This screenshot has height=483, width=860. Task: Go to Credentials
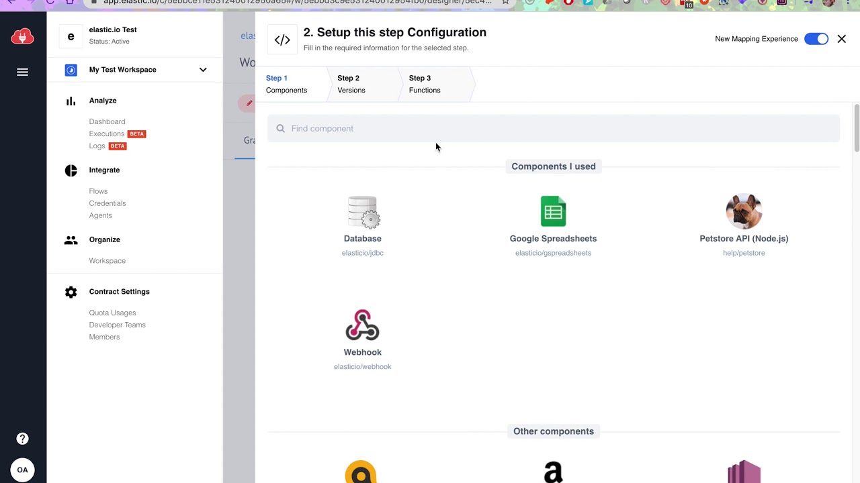(107, 203)
